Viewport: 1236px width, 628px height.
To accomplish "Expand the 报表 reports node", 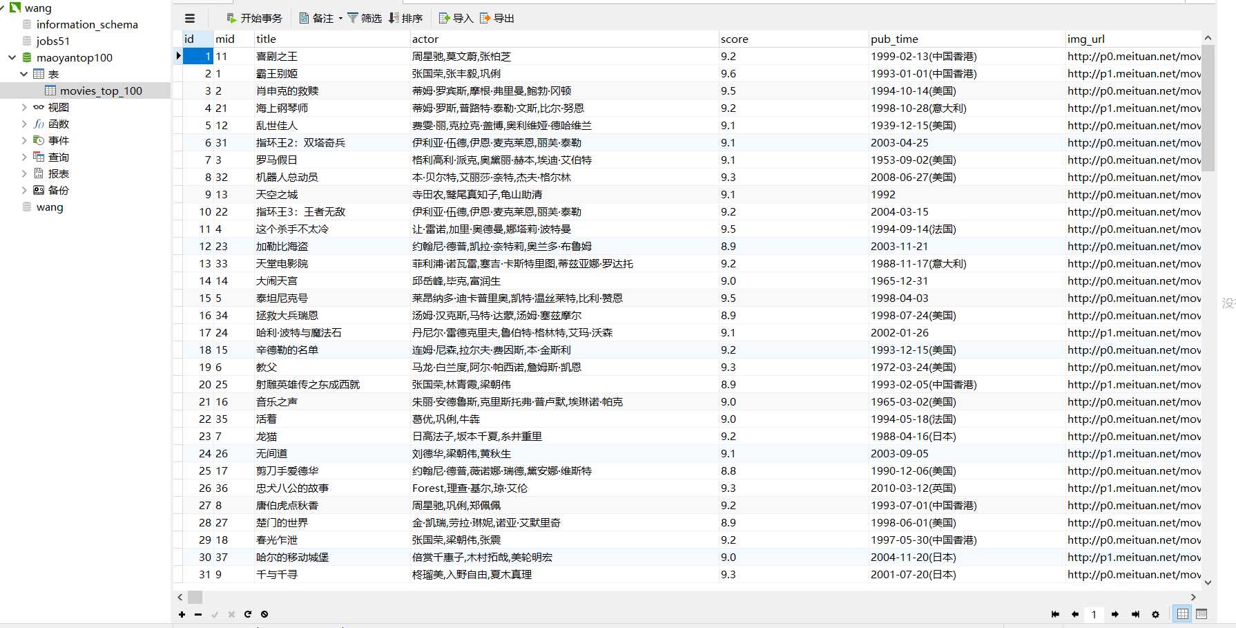I will click(x=24, y=173).
